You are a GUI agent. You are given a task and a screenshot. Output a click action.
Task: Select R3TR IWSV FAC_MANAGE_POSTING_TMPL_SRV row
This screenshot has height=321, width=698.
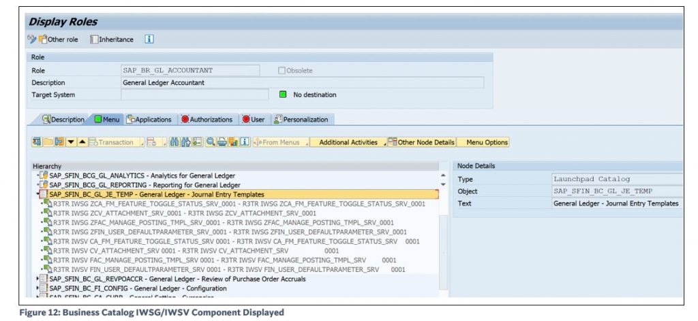(x=225, y=260)
